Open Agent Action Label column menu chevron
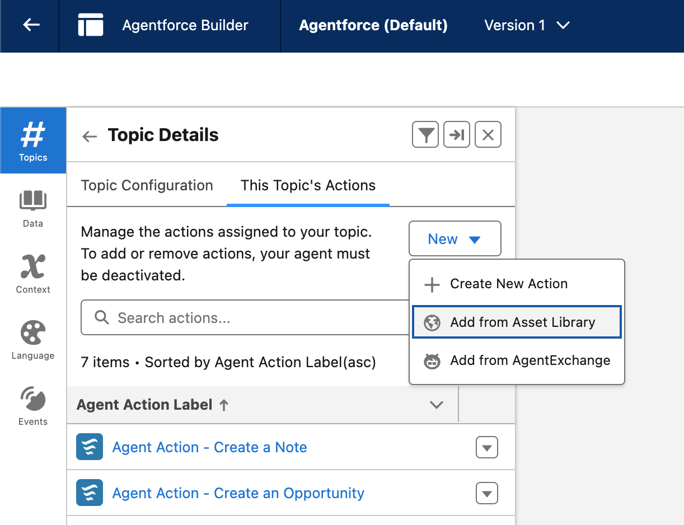 pos(436,405)
